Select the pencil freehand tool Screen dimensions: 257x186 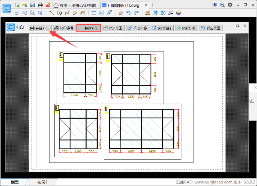point(75,13)
